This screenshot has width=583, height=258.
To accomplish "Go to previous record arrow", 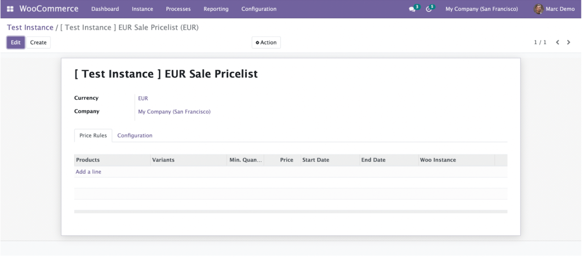I will tap(558, 42).
